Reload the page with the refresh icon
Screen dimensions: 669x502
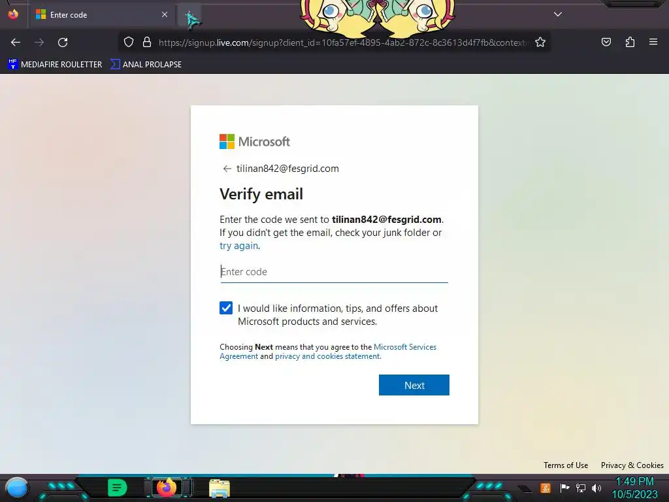63,42
